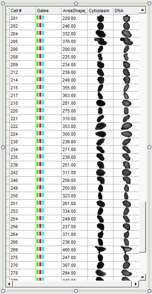Select cell number 251
Screen dimensions: 152x294
(14, 203)
